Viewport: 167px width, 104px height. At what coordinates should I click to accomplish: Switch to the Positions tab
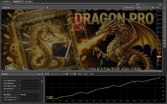point(64,74)
